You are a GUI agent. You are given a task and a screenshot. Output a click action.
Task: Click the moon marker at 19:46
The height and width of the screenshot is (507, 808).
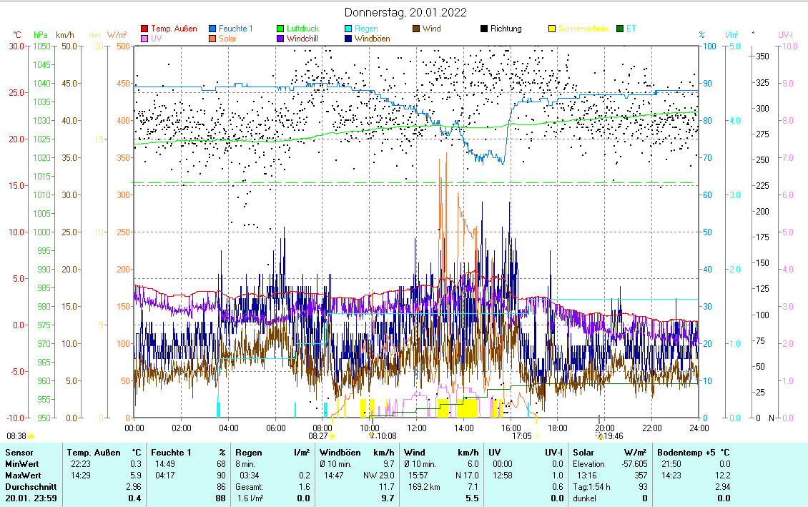coord(601,435)
